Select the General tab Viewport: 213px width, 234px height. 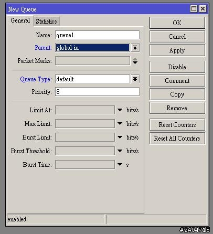pos(20,20)
